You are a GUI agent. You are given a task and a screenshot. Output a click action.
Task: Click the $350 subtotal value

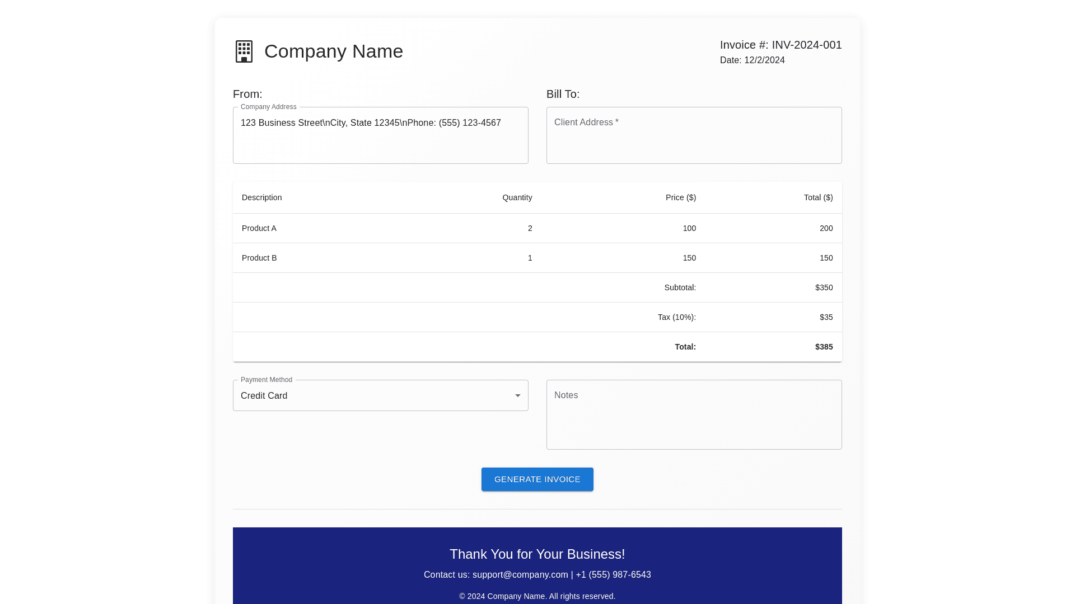824,287
